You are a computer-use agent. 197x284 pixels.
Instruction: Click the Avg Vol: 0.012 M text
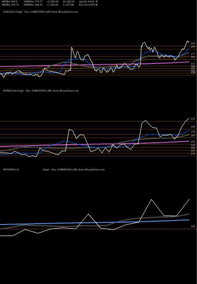(x=88, y=2)
